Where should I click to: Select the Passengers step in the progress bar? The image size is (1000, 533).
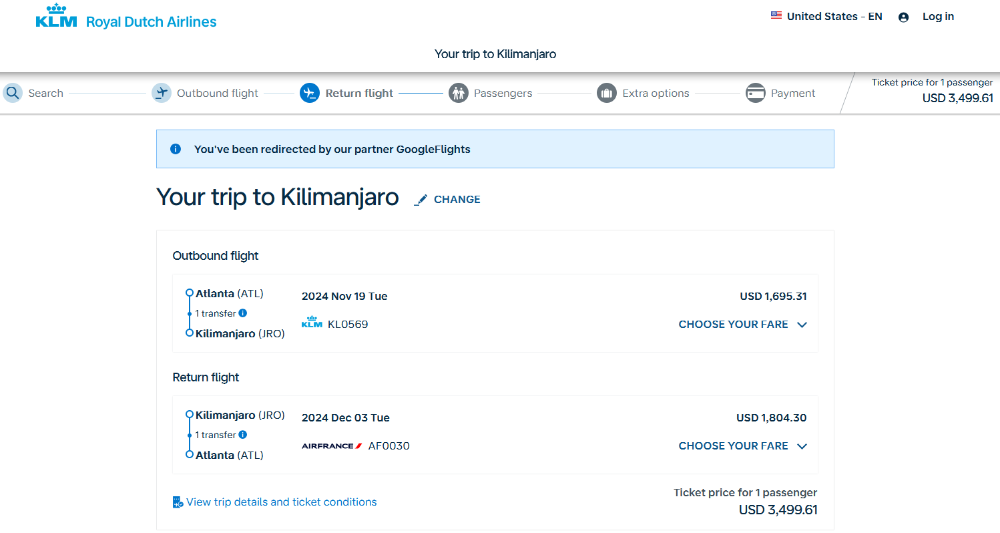tap(504, 93)
